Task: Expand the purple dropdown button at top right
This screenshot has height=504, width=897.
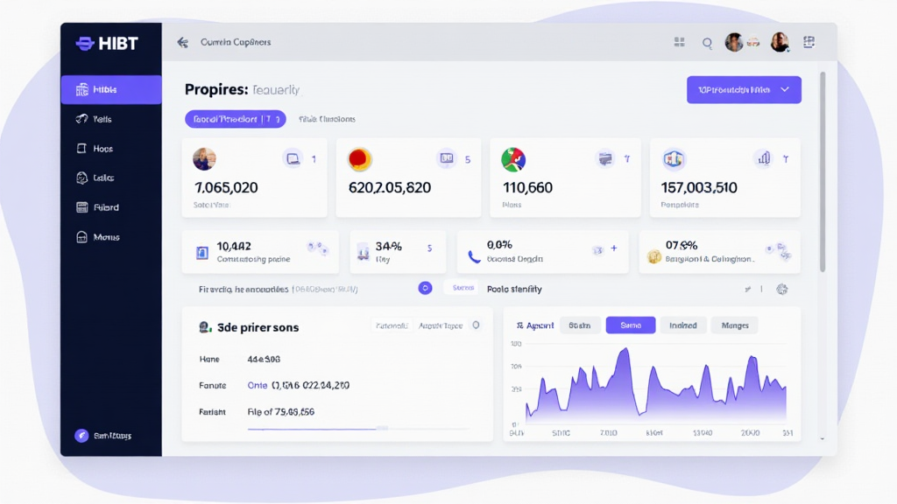Action: pyautogui.click(x=744, y=89)
